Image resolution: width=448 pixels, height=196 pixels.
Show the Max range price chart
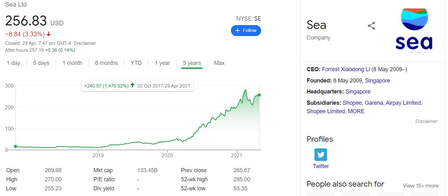[x=219, y=63]
